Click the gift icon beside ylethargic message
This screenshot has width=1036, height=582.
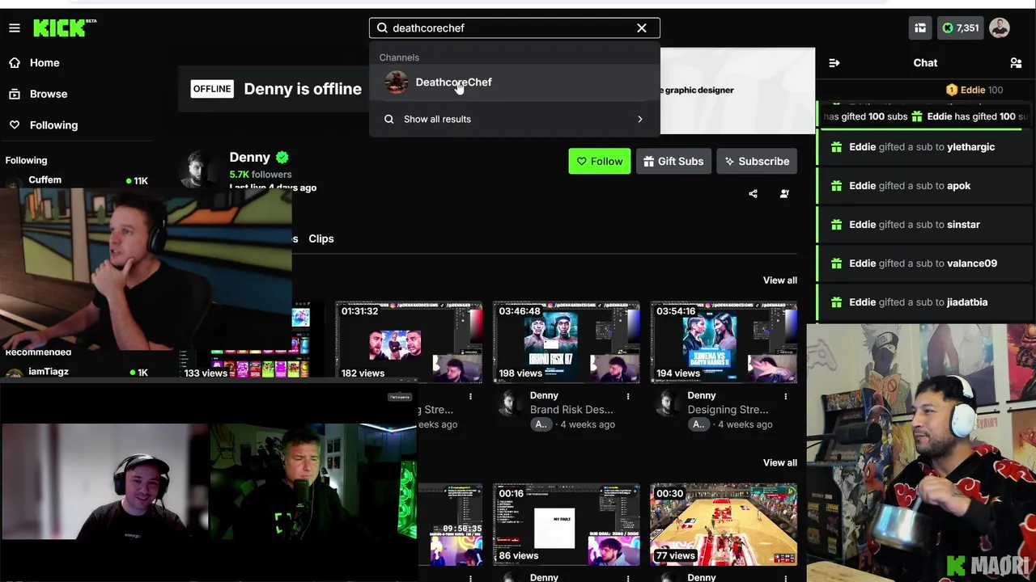click(x=836, y=147)
